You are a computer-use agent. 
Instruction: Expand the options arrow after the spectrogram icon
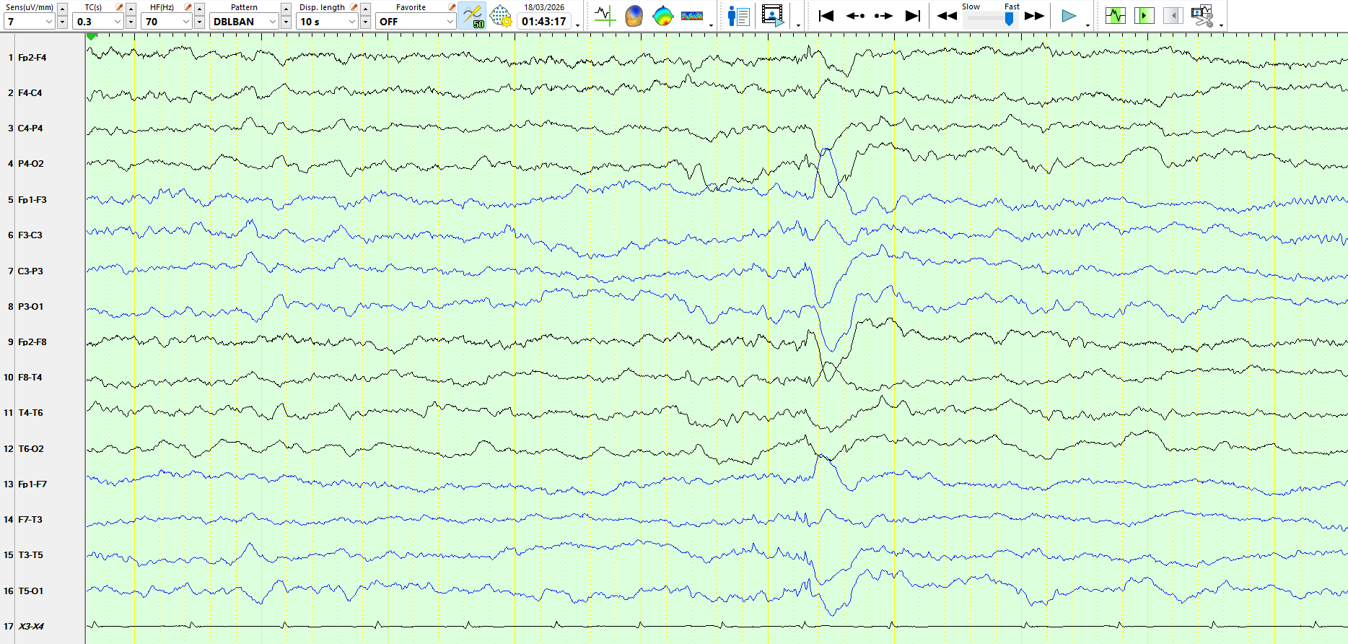pyautogui.click(x=712, y=25)
